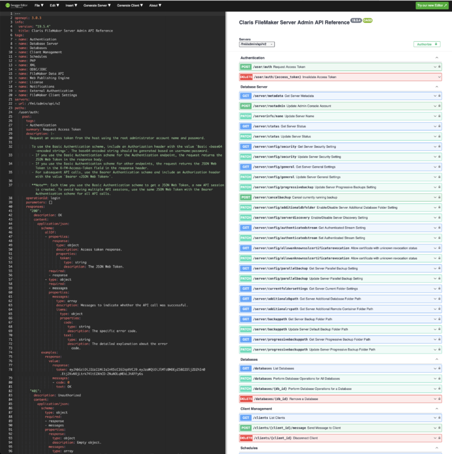The width and height of the screenshot is (452, 454).
Task: Click lock icon on PATCH /server/config/additionaldbfolder row
Action: coord(439,207)
